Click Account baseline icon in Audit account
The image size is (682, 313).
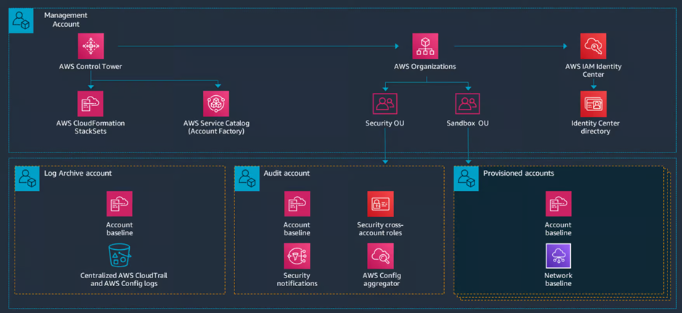297,204
